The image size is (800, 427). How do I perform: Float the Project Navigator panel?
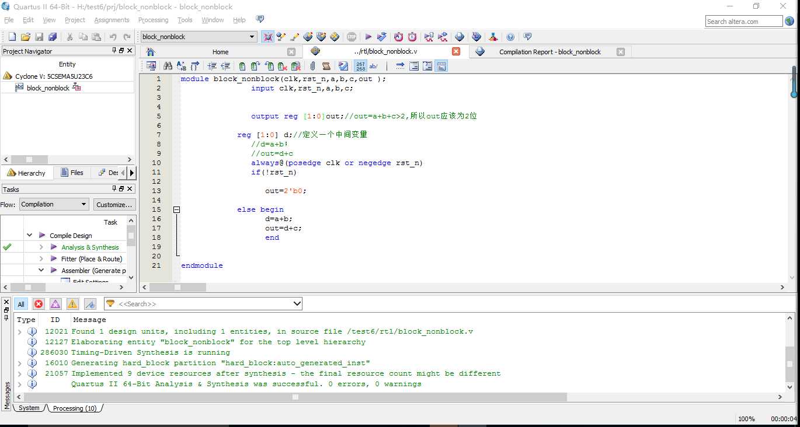(x=122, y=51)
